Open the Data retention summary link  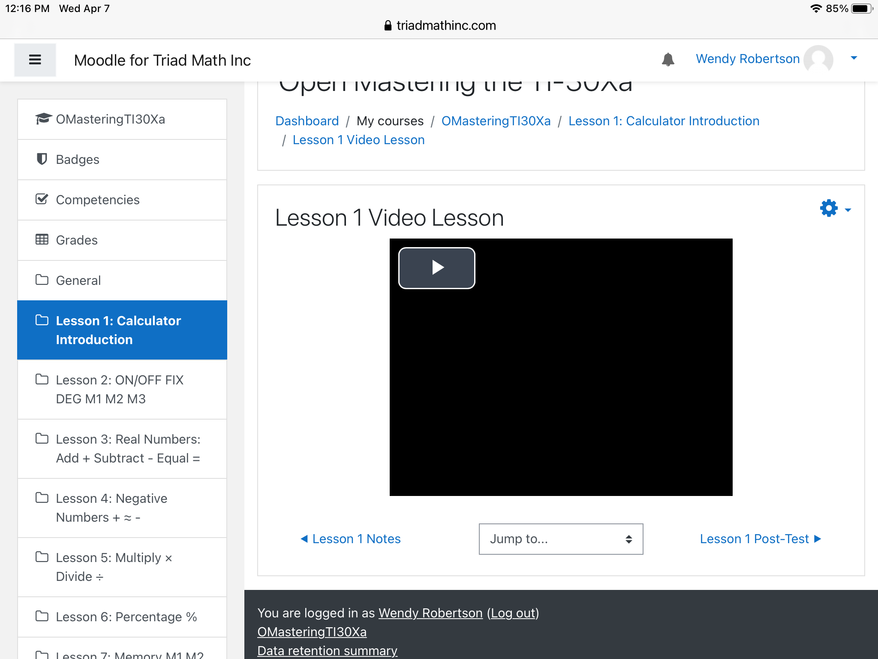(x=328, y=651)
